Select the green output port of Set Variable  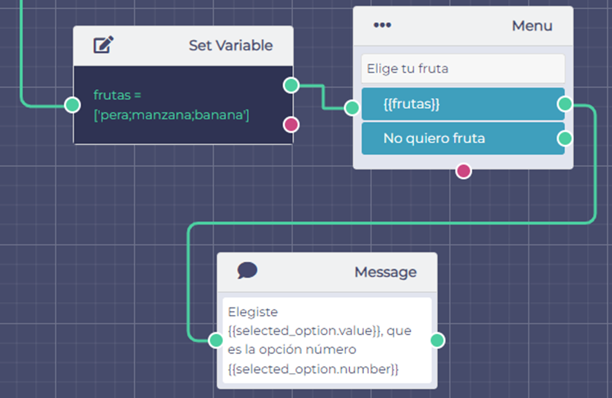click(x=291, y=85)
